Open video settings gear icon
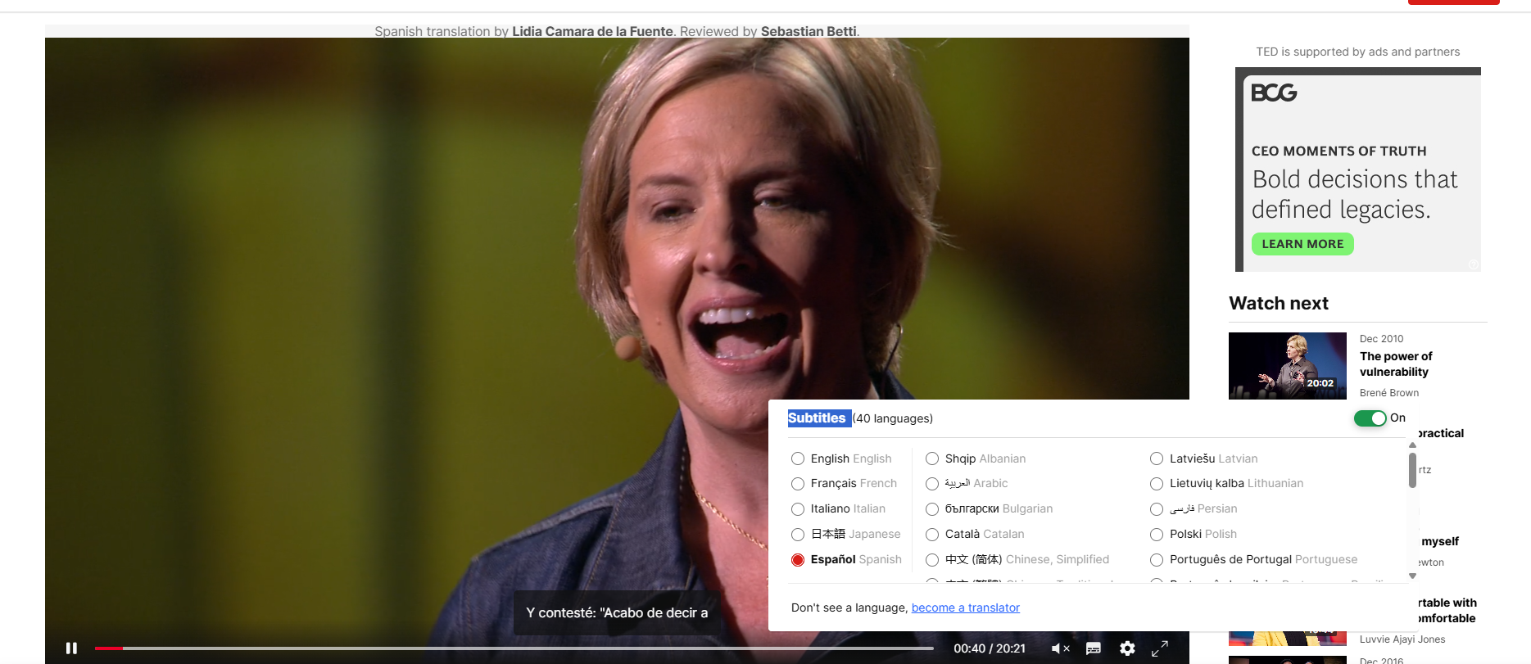Screen dimensions: 1531x664 point(1128,648)
